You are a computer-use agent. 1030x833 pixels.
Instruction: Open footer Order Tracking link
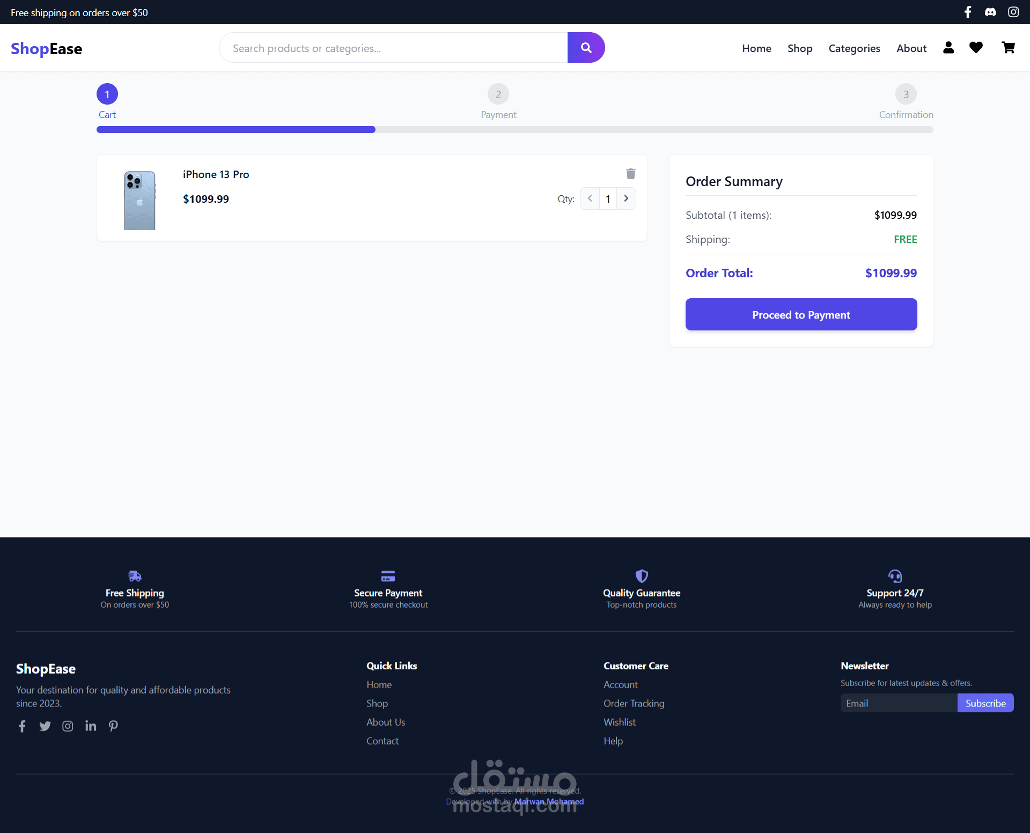point(634,704)
